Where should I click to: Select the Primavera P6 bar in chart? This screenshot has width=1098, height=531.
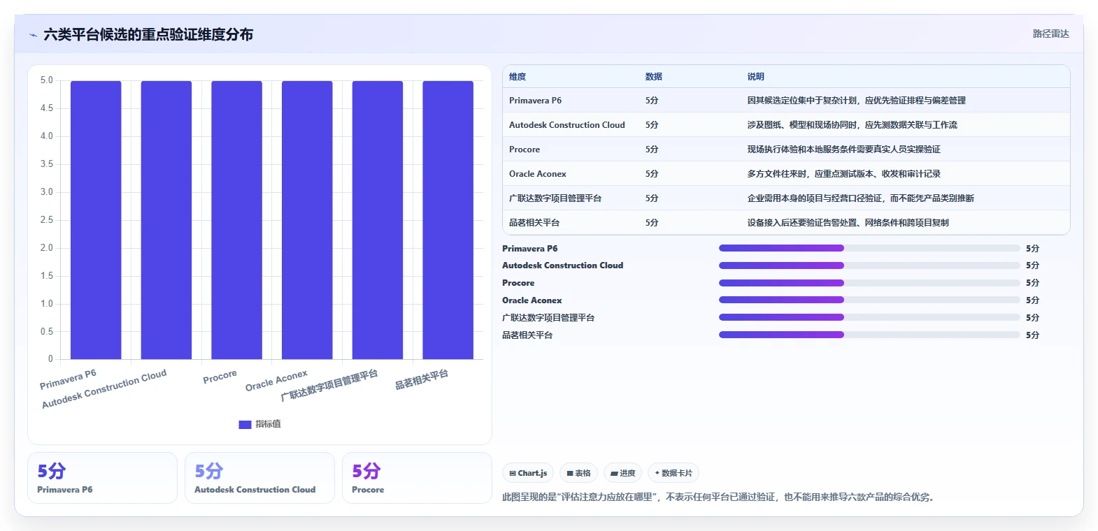click(96, 220)
